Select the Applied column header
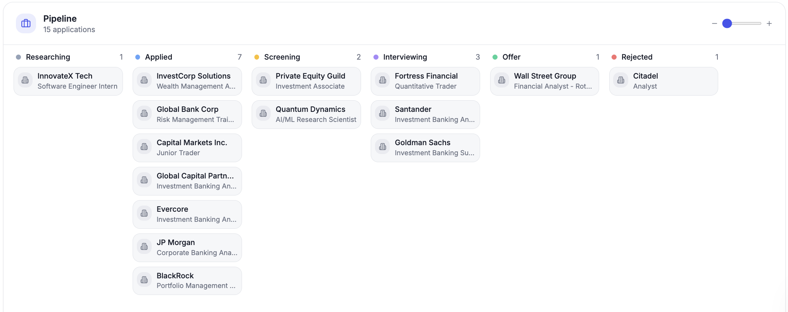 pos(159,57)
